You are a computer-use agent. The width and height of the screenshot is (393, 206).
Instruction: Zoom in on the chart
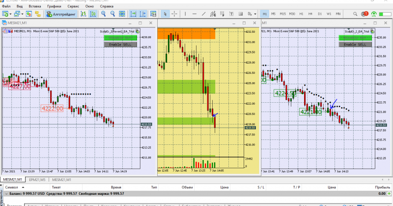(x=103, y=14)
